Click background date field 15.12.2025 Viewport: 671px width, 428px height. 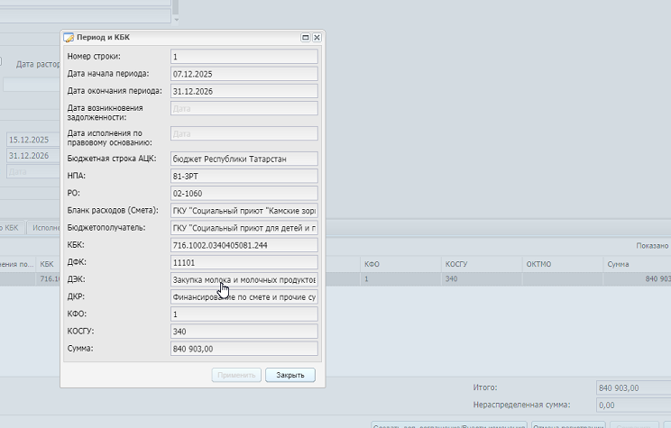click(x=33, y=140)
